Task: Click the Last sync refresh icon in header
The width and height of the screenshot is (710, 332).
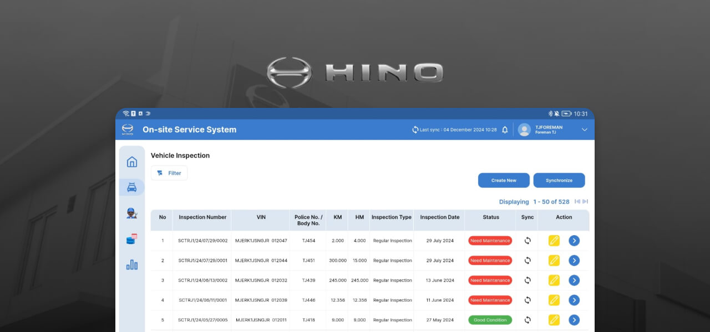Action: 415,130
